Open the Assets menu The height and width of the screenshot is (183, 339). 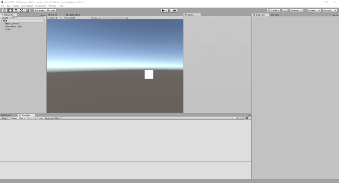(x=16, y=6)
